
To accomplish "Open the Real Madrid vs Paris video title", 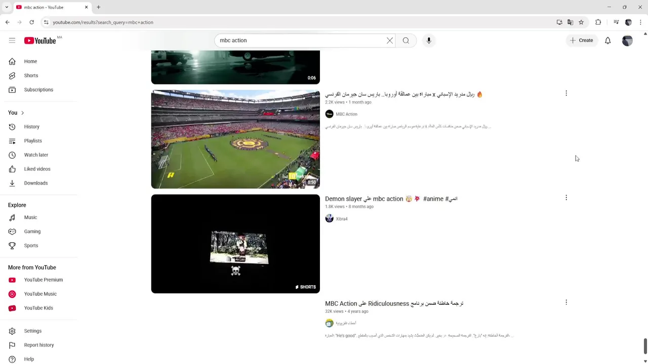I will (404, 94).
